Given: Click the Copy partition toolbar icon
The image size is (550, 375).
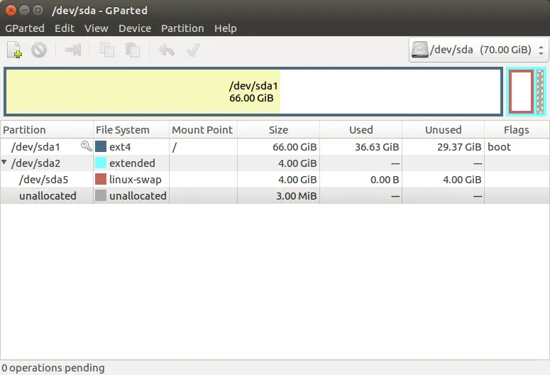Looking at the screenshot, I should [106, 50].
